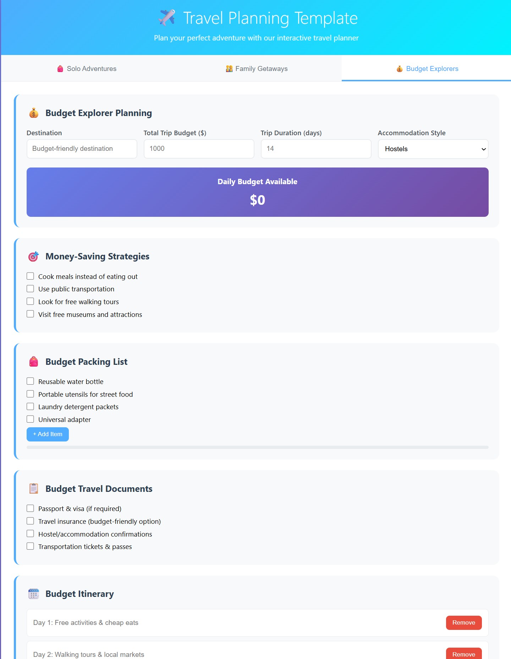The width and height of the screenshot is (511, 659).
Task: Check the Cook meals instead of eating out strategy
Action: click(x=30, y=276)
